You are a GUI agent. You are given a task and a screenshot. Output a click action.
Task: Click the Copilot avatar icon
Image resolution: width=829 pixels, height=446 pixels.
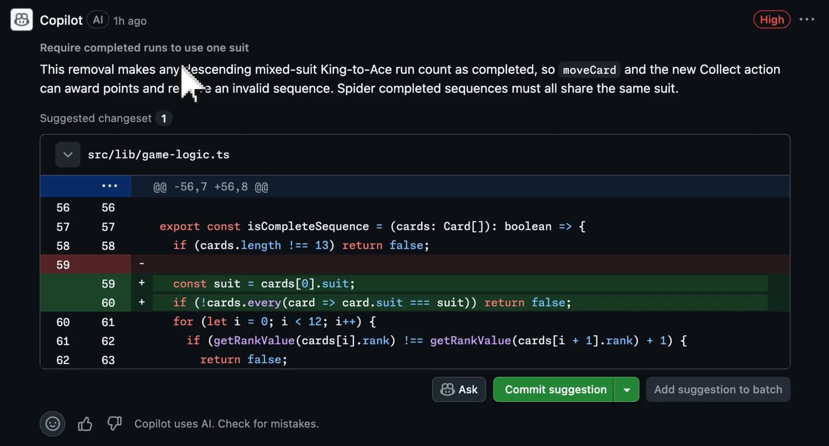tap(22, 20)
